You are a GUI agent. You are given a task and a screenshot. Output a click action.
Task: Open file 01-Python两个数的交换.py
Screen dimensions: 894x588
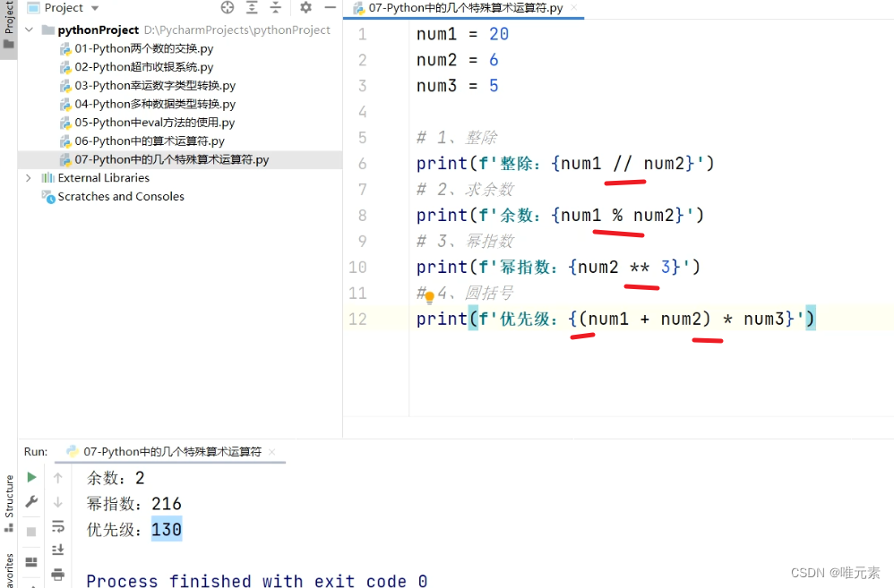click(x=143, y=48)
